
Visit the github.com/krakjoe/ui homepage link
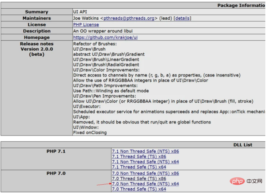[x=105, y=38]
